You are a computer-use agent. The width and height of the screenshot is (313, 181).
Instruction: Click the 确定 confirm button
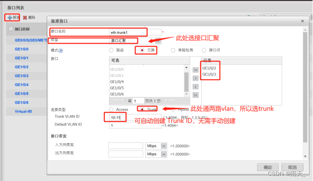click(x=268, y=167)
